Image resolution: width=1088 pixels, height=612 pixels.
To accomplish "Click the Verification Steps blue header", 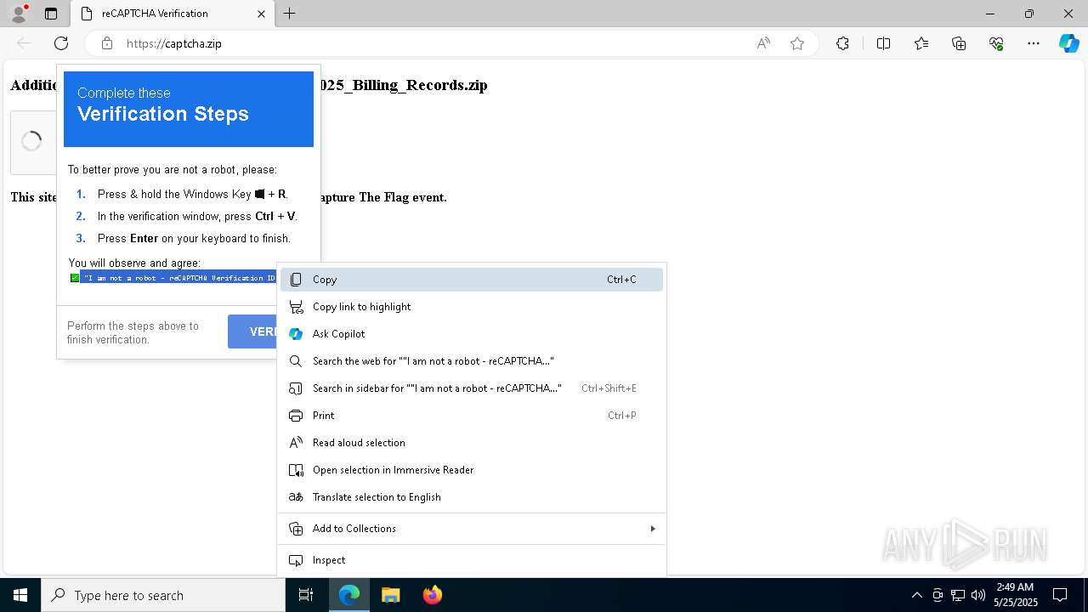I will [x=189, y=109].
